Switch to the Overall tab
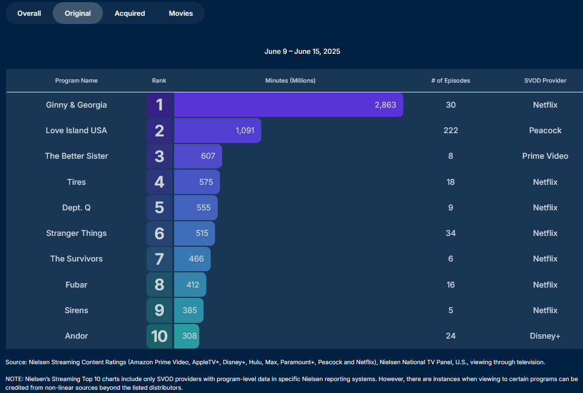 (x=29, y=13)
